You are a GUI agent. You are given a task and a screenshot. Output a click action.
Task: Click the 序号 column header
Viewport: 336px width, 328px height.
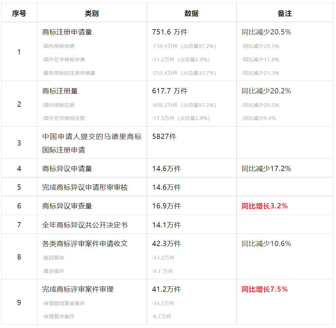pos(19,13)
